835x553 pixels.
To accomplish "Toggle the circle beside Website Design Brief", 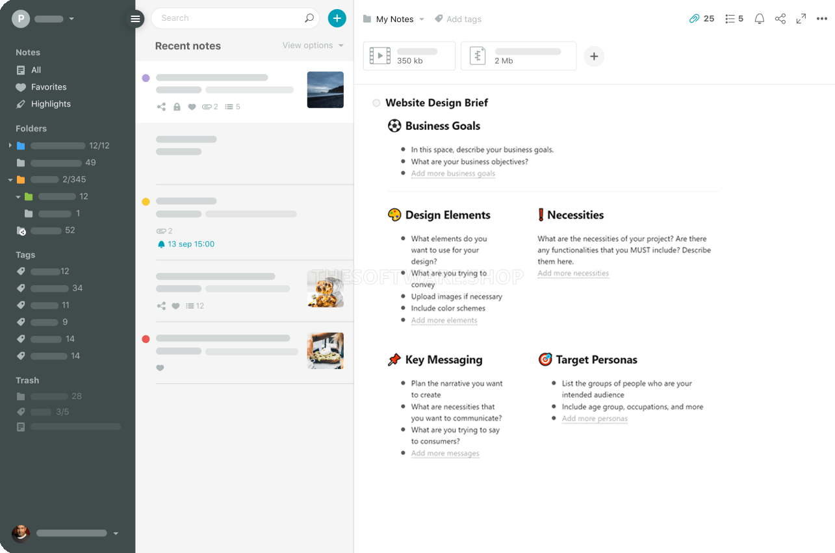I will 376,103.
